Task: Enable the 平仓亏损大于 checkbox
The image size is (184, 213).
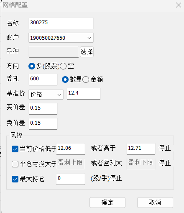Action: click(x=15, y=164)
